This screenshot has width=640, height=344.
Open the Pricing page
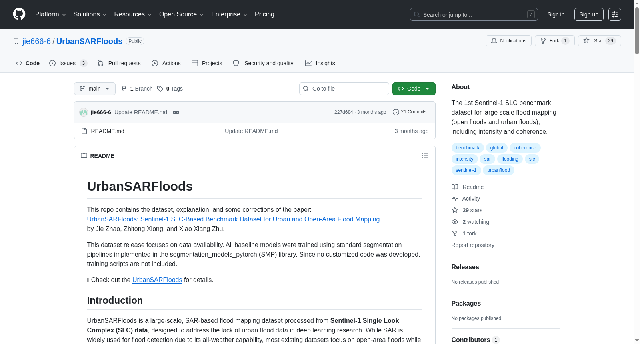[x=264, y=14]
